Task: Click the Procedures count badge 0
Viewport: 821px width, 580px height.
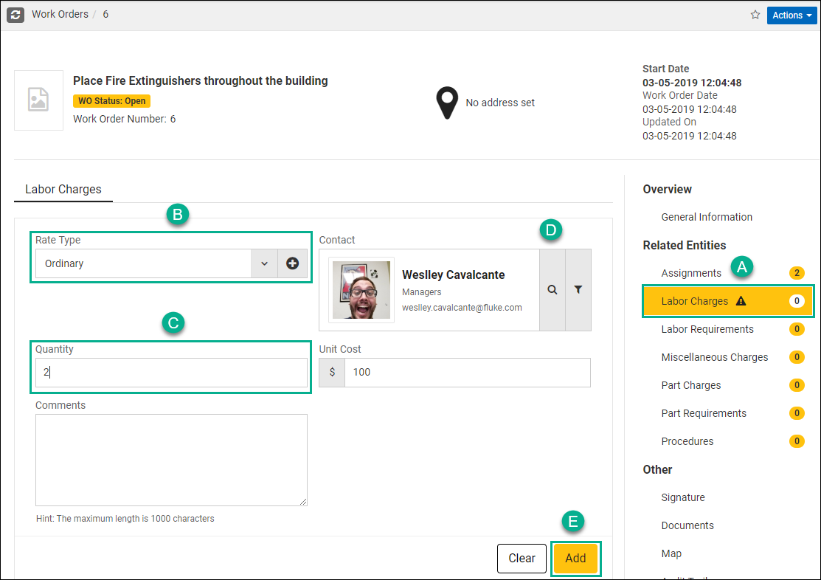Action: point(797,441)
